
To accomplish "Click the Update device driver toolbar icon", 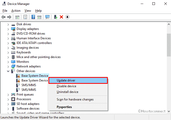I will tap(55, 17).
